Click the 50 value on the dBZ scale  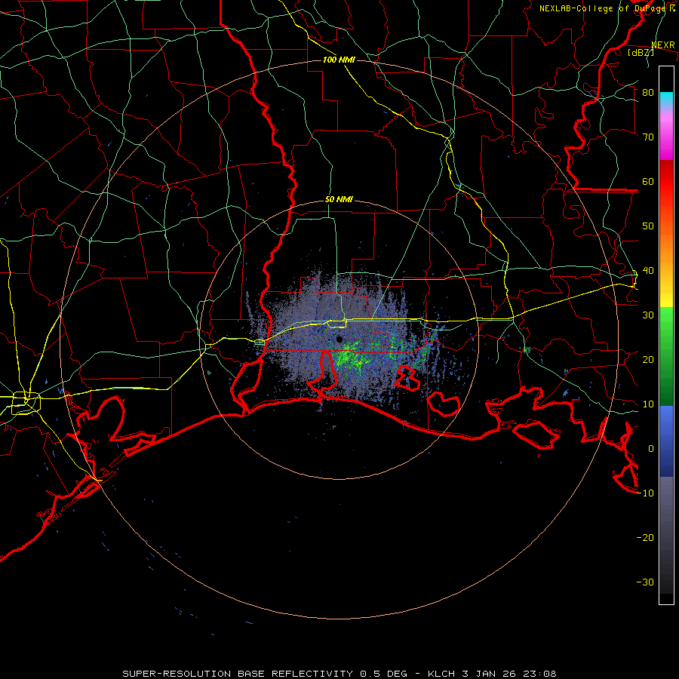[648, 226]
